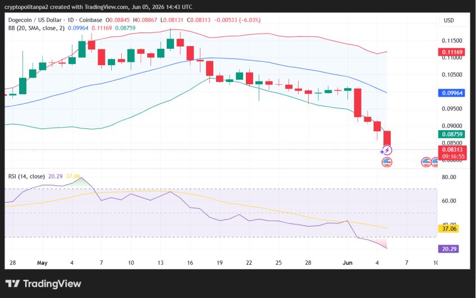Click the high value H0.08867 in header

145,20
